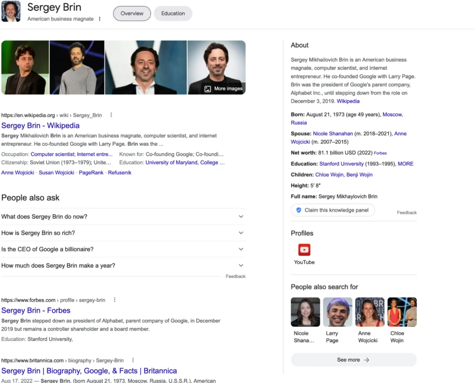Open the Chloe Wojin child link
Image resolution: width=475 pixels, height=383 pixels.
tap(329, 175)
